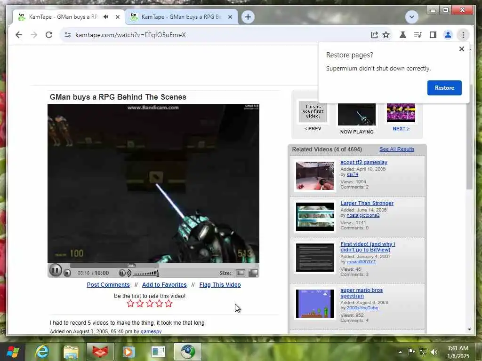Open gamespy uploader profile
The width and height of the screenshot is (482, 361).
(151, 331)
